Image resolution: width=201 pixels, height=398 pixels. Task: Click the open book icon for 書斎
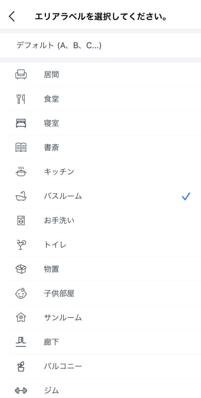pos(21,147)
